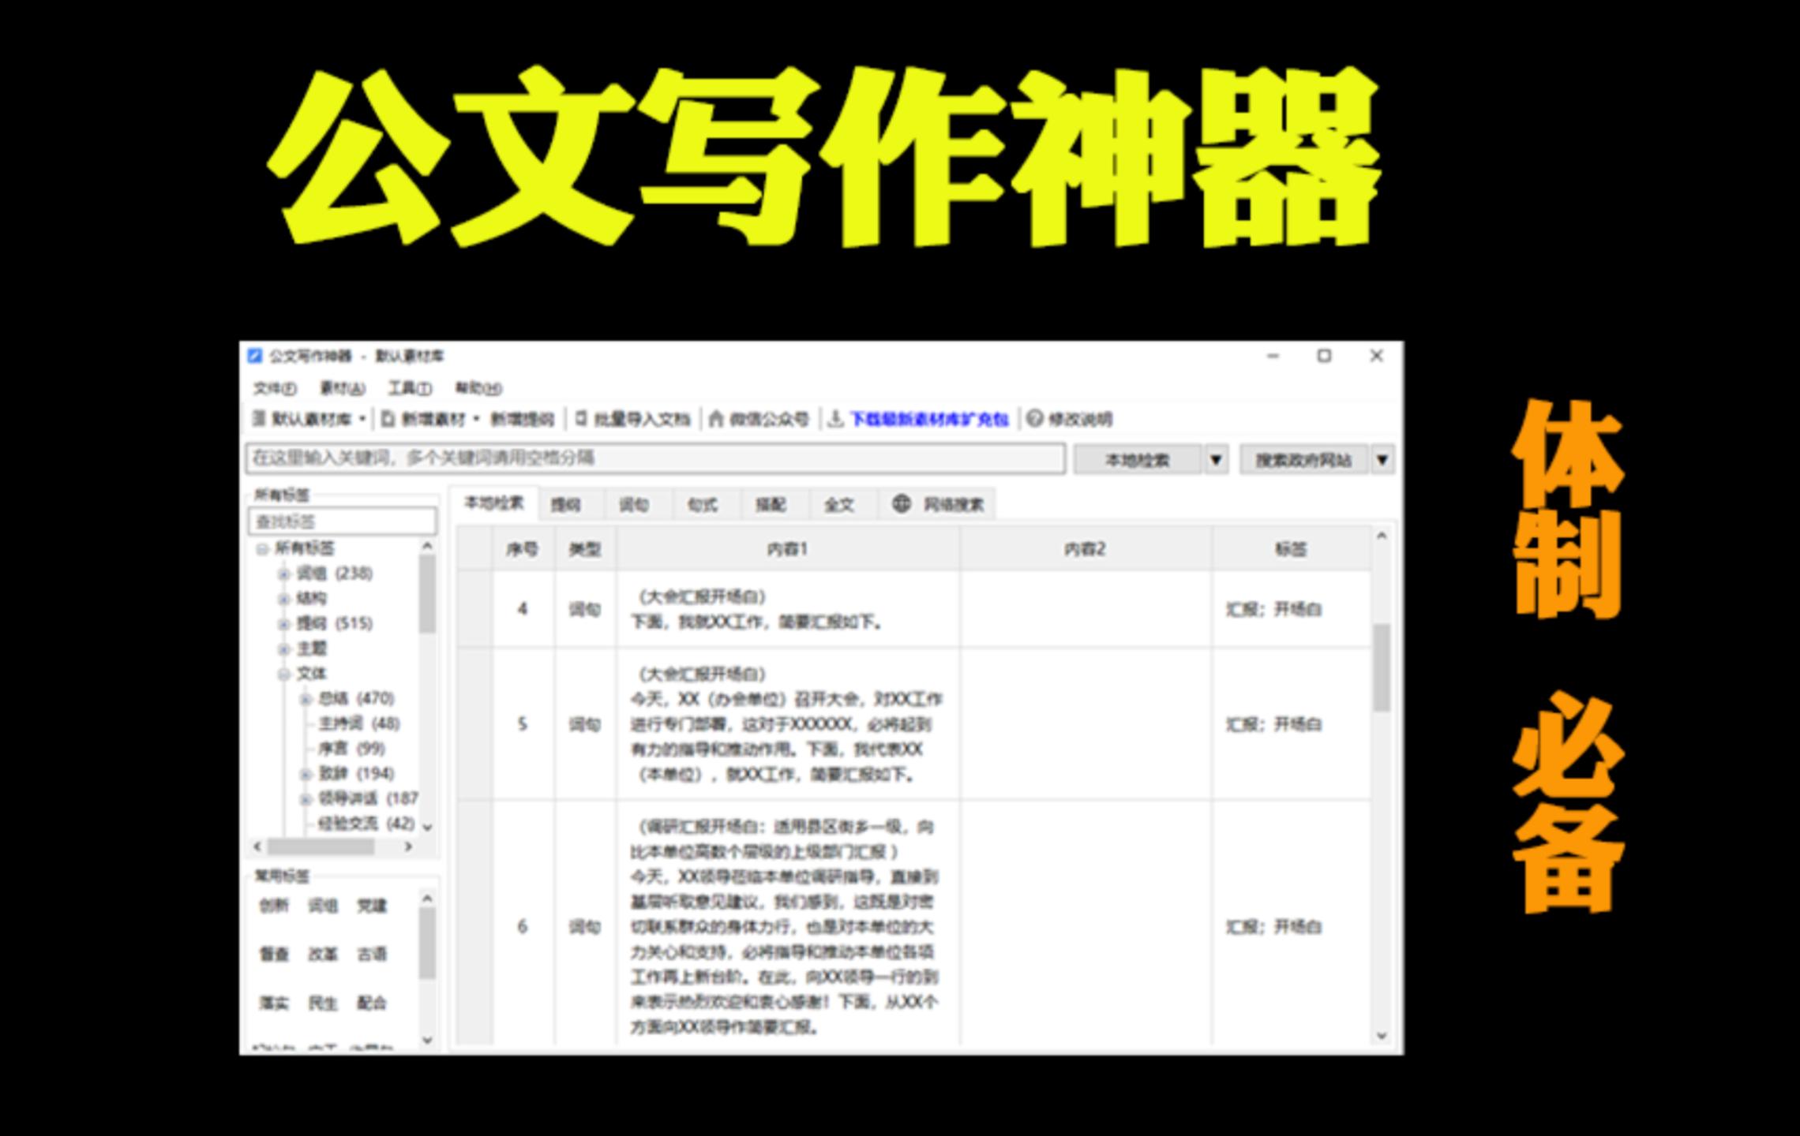This screenshot has height=1136, width=1800.
Task: Click the 搜索政府网站 button
Action: 1304,459
